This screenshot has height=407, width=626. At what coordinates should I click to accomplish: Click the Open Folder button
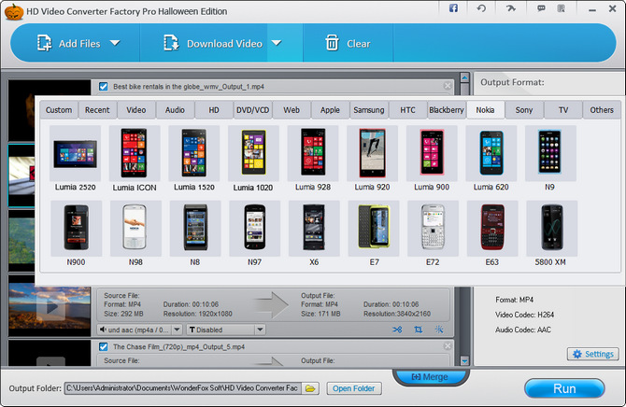click(354, 388)
